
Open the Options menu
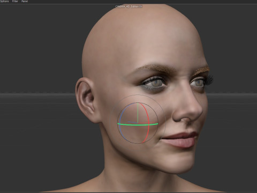pos(4,1)
